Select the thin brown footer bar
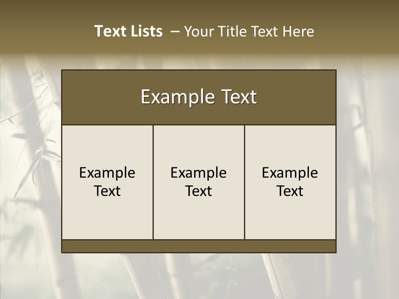This screenshot has width=399, height=299. coord(199,246)
